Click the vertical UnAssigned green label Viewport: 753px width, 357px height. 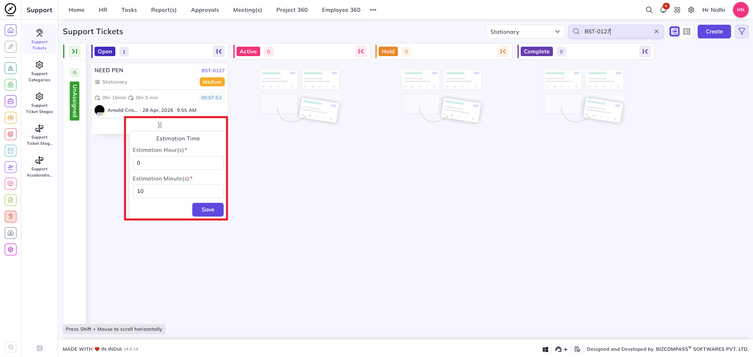(75, 101)
